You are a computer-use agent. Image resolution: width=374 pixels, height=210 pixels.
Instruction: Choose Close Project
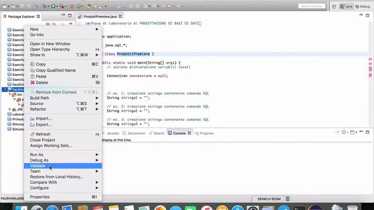click(x=63, y=140)
